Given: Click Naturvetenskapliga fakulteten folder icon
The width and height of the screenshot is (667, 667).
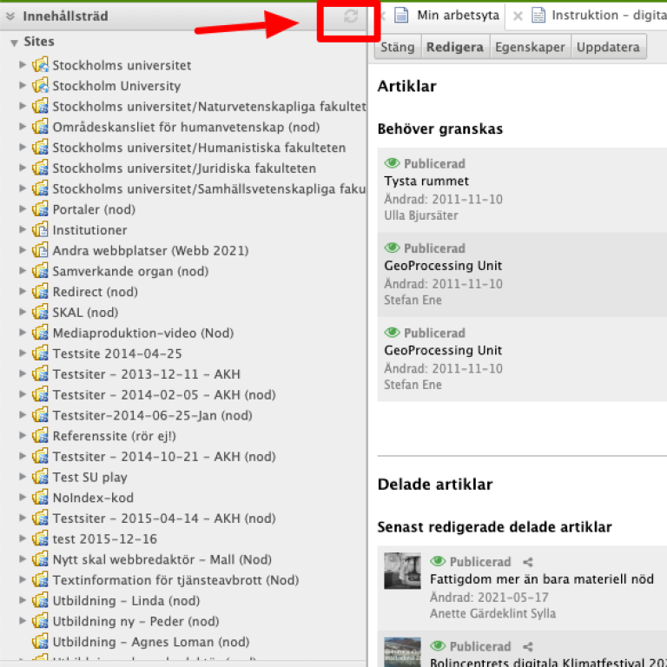Looking at the screenshot, I should coord(41,106).
